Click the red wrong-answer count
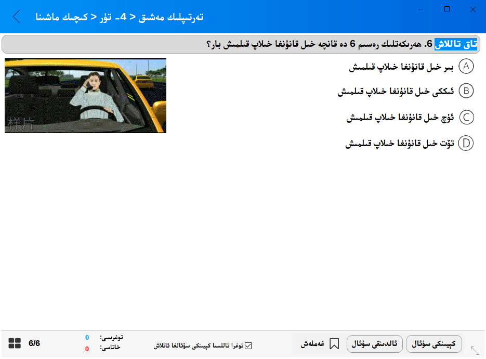486x359 pixels. (x=87, y=349)
